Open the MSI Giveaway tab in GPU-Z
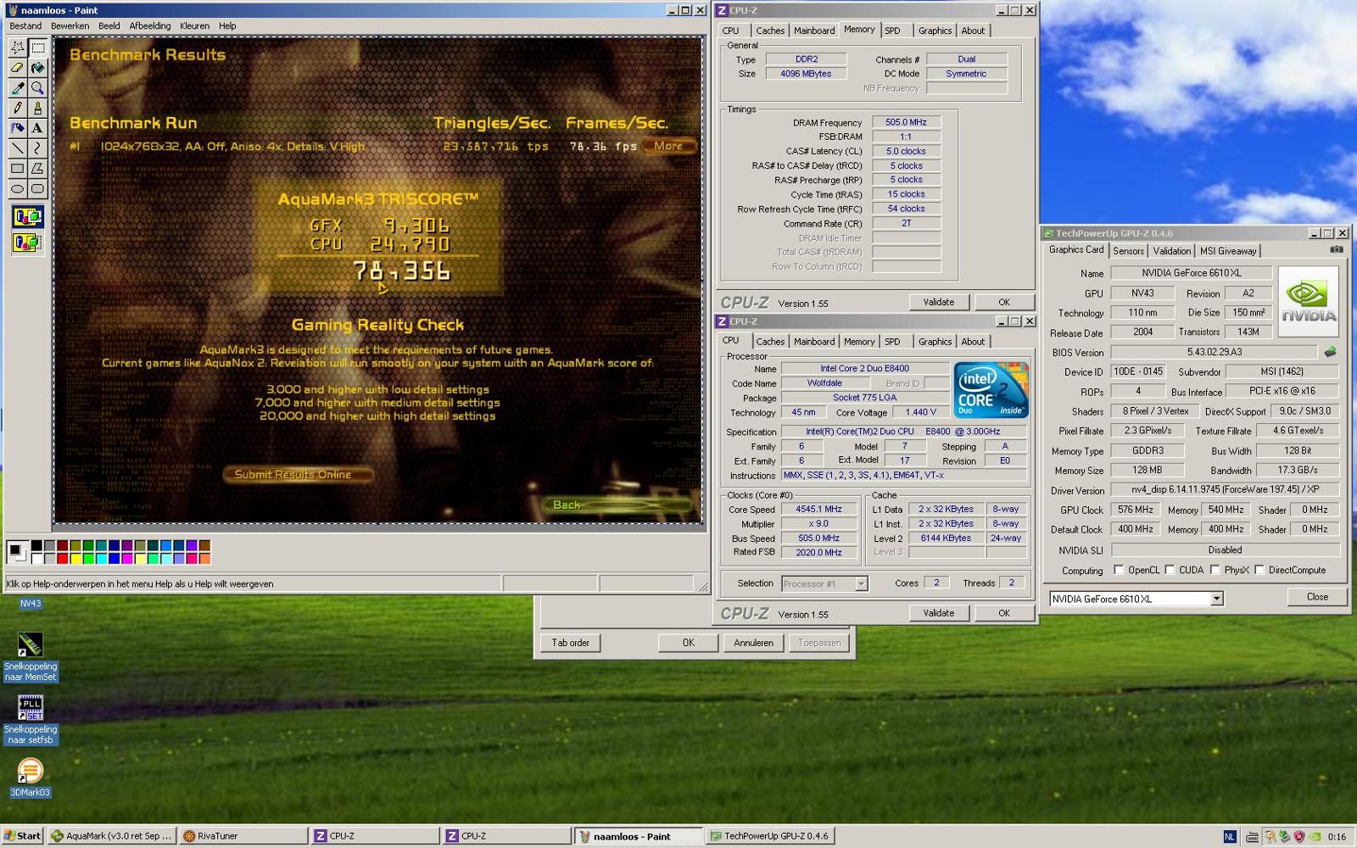This screenshot has height=848, width=1357. point(1228,251)
